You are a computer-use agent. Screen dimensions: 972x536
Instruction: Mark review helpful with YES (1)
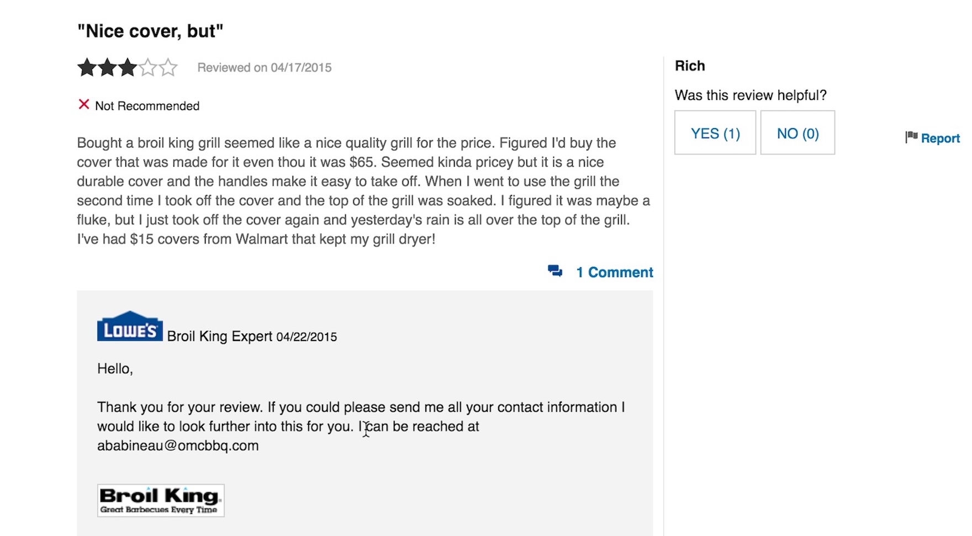715,133
